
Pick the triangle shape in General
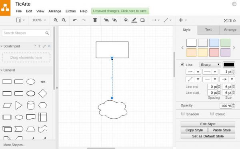(19, 105)
